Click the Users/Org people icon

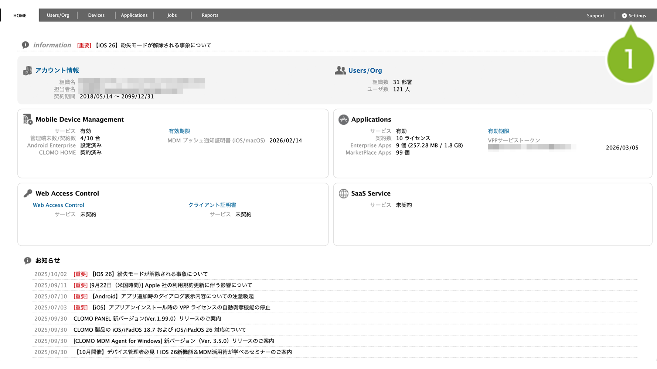[340, 70]
